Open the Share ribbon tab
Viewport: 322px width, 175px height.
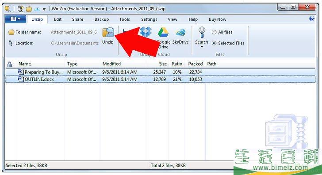pos(78,19)
